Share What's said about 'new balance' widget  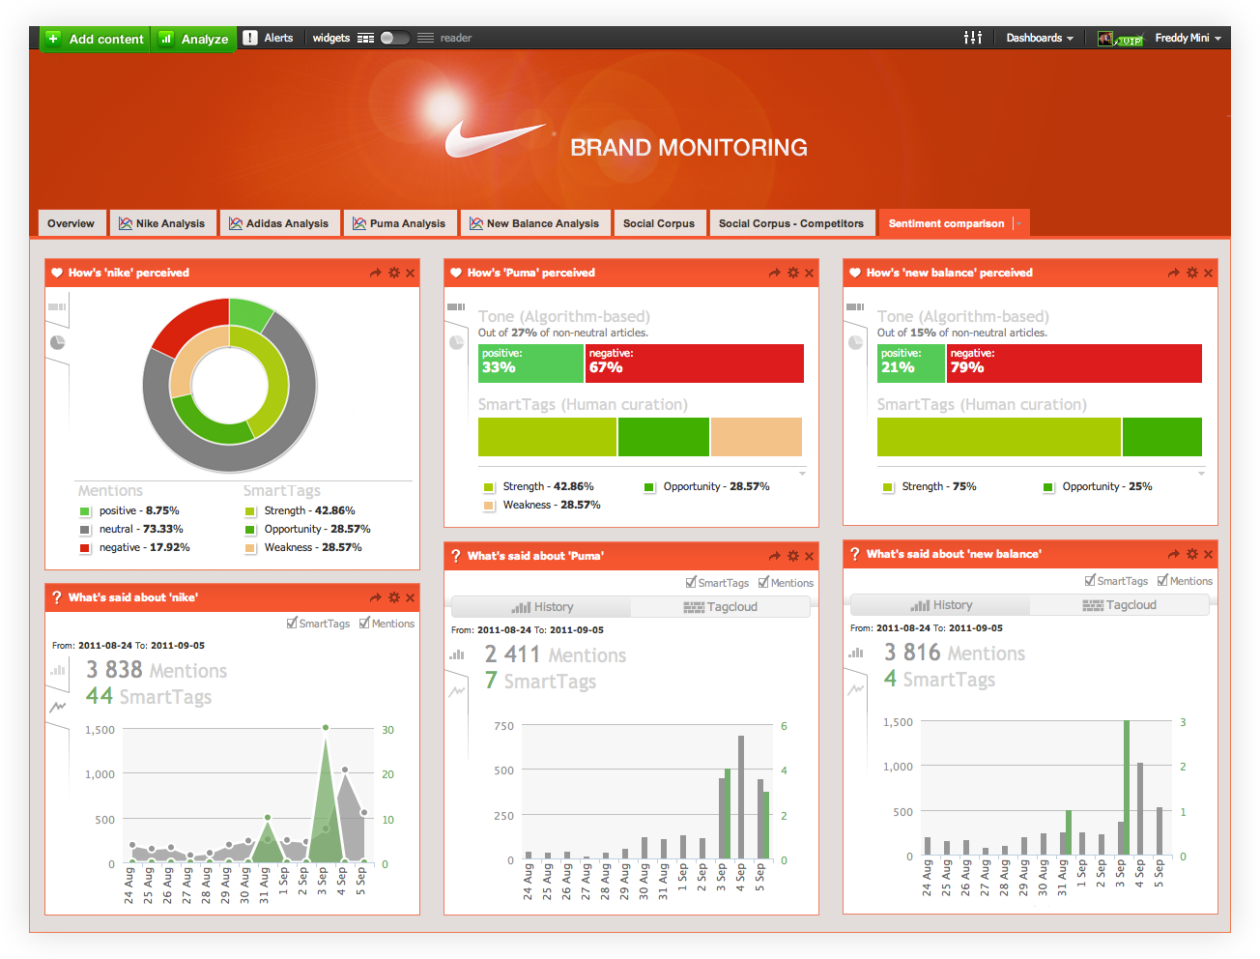click(1174, 554)
